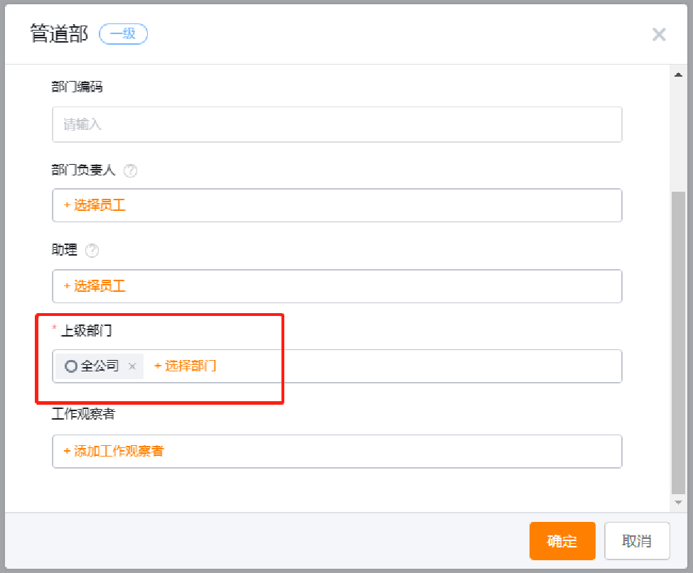Open 选择部门 in the 上级部门 field
The image size is (693, 573).
[186, 366]
